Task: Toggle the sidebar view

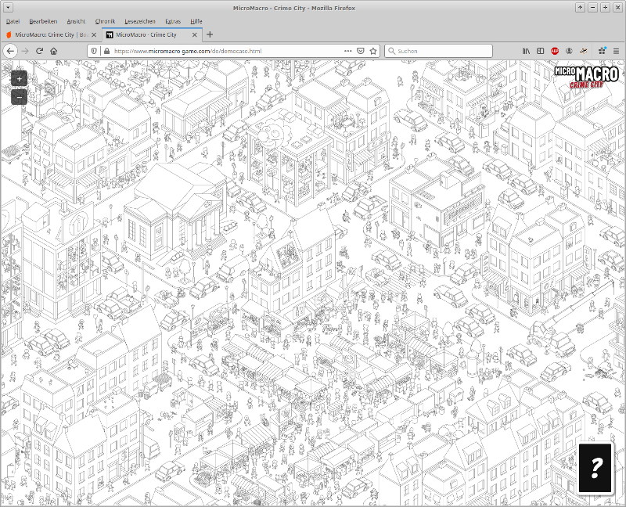Action: pos(540,51)
